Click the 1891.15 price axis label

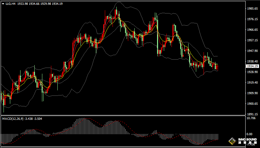click(252, 114)
